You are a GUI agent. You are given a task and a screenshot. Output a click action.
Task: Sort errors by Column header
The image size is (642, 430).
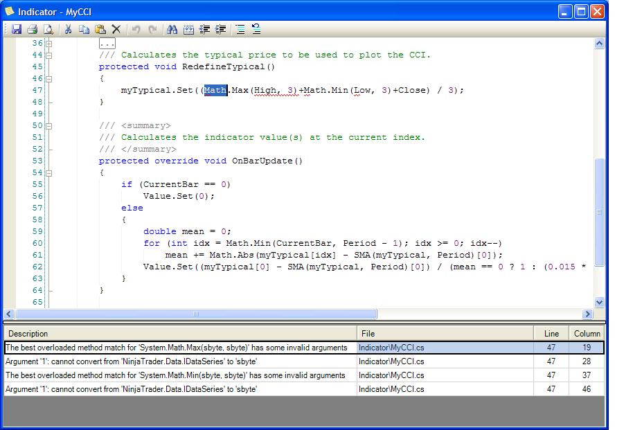587,333
